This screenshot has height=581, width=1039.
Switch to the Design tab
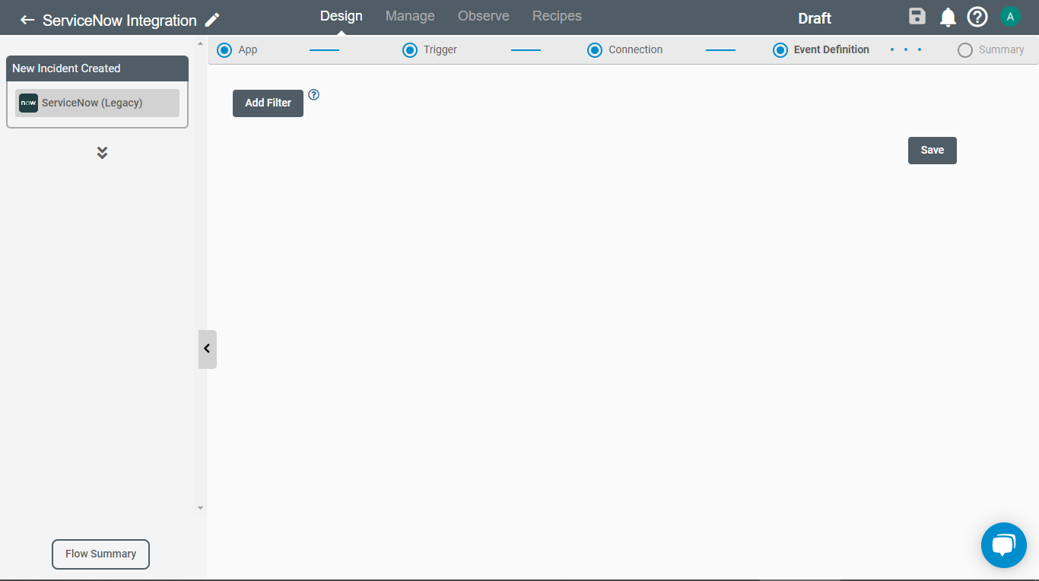342,16
